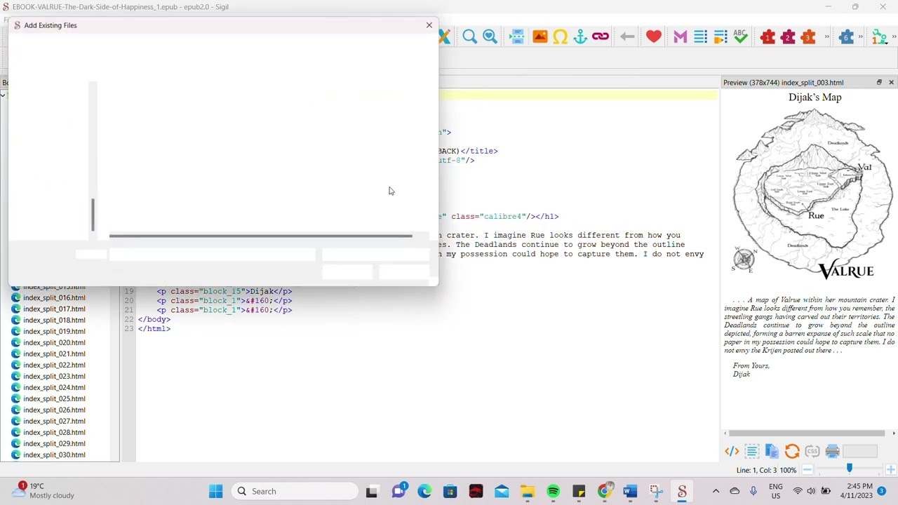Screen dimensions: 898x505
Task: Click the Dijak's Map image in Preview
Action: (814, 194)
